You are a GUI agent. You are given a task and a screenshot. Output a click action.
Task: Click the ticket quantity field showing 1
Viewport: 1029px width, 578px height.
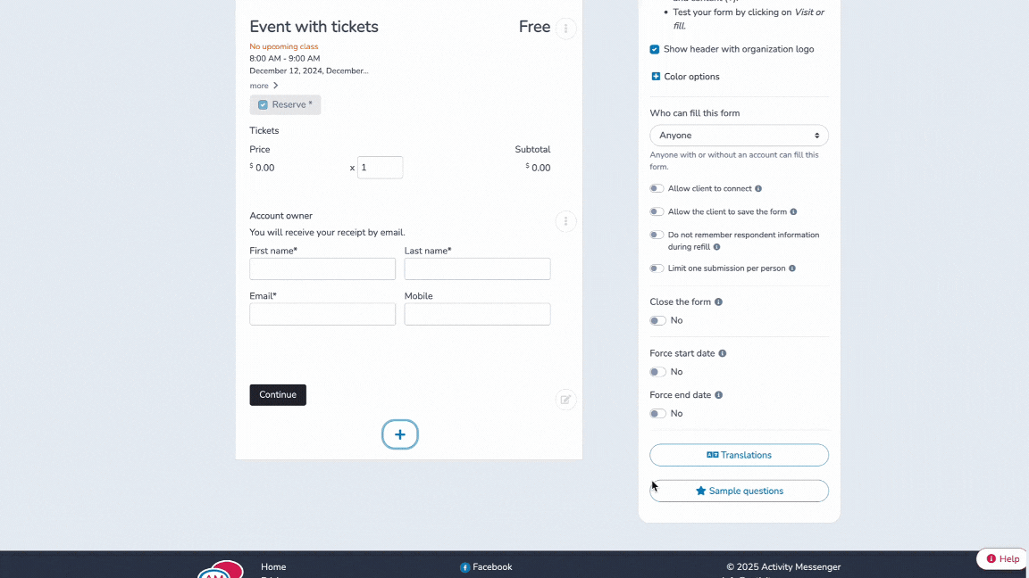click(380, 167)
